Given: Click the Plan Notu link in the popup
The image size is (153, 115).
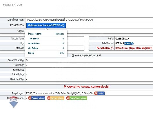Looking at the screenshot, I should [x=59, y=34].
